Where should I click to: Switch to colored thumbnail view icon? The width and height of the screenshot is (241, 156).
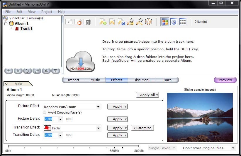pos(165,22)
